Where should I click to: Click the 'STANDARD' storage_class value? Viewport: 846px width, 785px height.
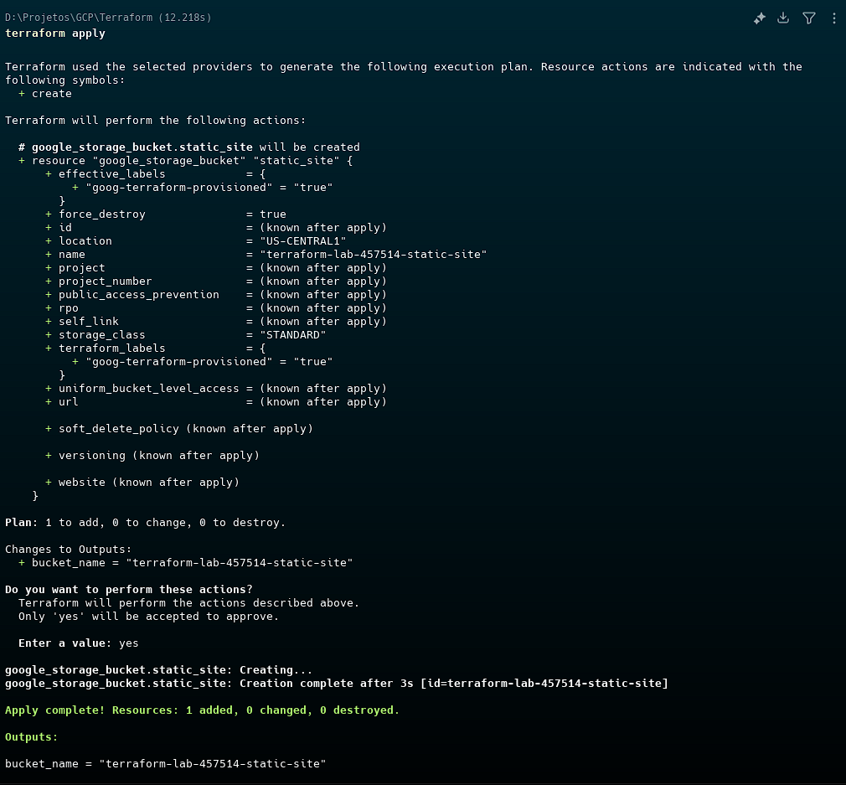[x=293, y=335]
